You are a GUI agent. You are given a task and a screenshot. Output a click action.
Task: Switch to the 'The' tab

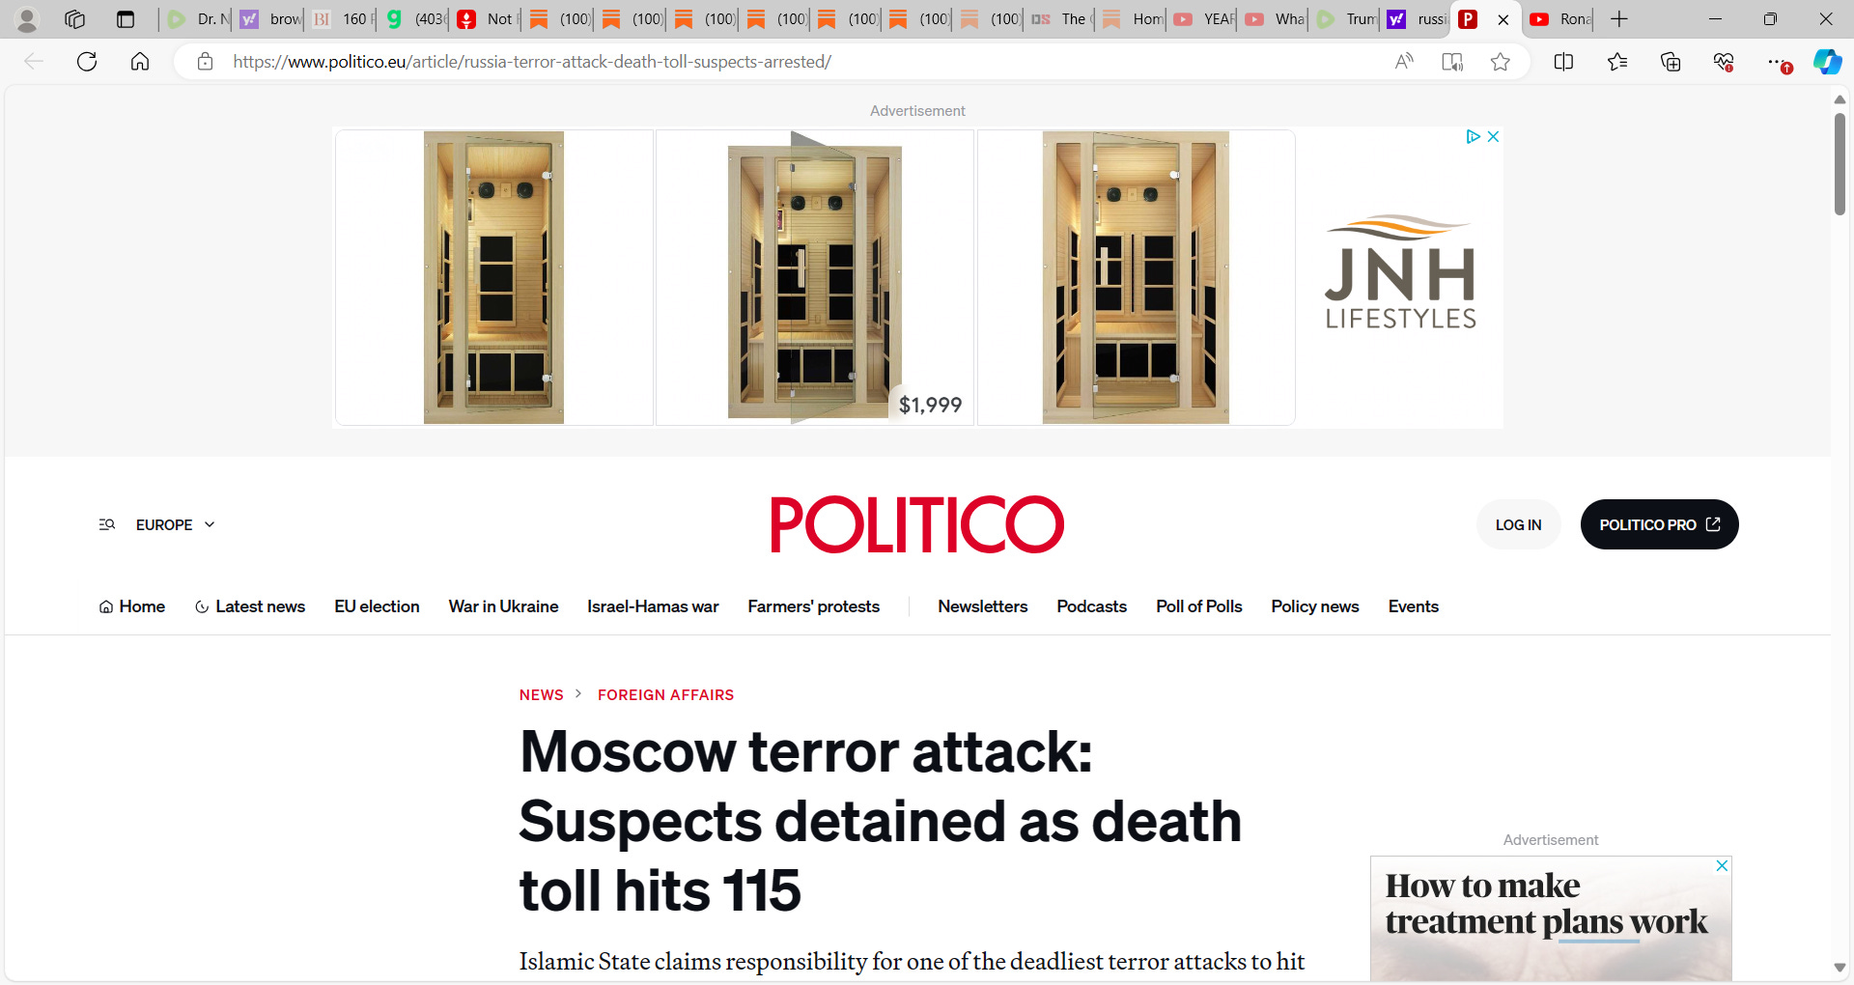coord(1060,19)
